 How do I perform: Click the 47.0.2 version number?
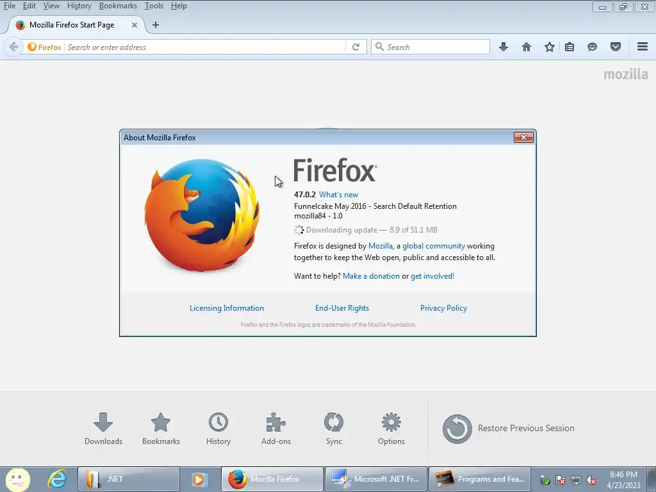click(304, 195)
